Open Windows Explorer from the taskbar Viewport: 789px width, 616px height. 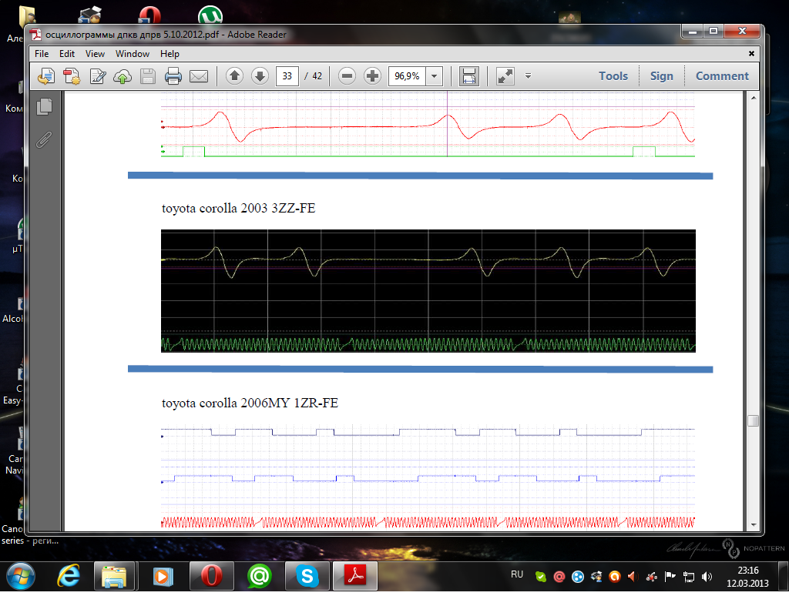(x=114, y=576)
